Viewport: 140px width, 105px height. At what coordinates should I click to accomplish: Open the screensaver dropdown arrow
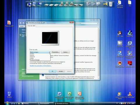tap(50, 52)
